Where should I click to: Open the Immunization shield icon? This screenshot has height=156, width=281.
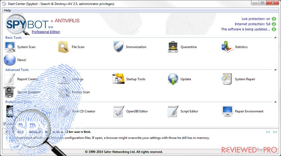pyautogui.click(x=118, y=46)
